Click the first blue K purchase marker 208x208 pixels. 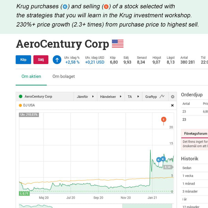(x=159, y=160)
